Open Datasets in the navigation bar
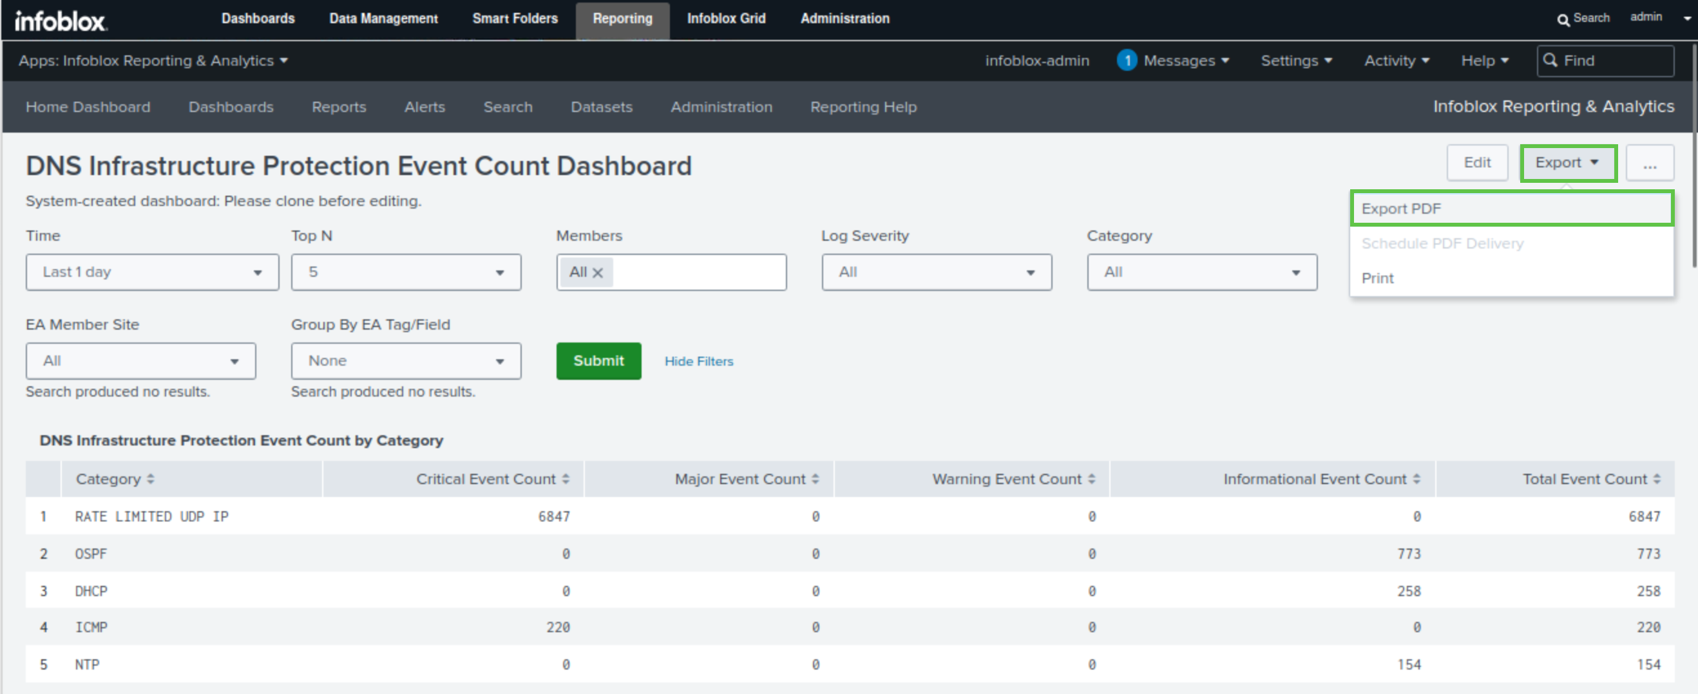The image size is (1698, 694). tap(601, 107)
